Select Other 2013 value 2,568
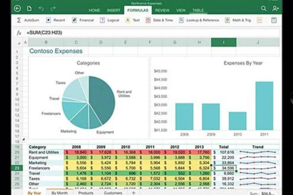The image size is (293, 195). pos(199,184)
